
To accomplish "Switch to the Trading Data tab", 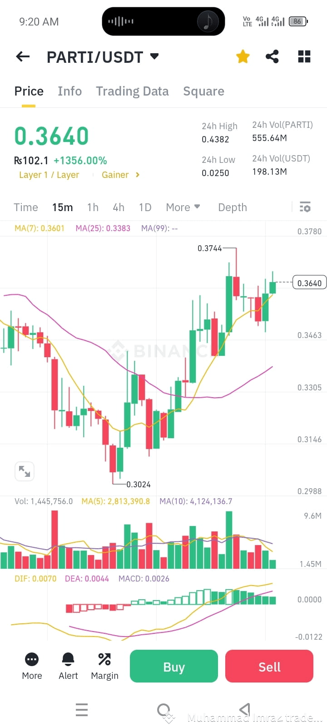I will click(132, 91).
